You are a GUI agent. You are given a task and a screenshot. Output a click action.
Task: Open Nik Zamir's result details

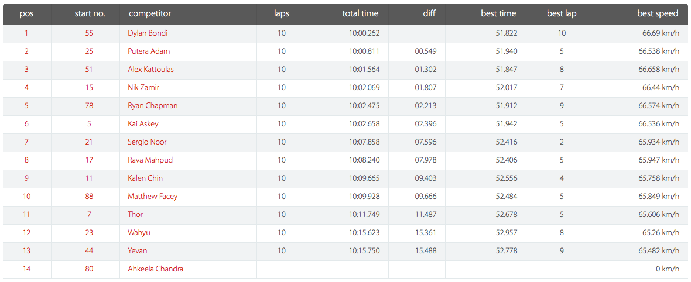coord(143,87)
